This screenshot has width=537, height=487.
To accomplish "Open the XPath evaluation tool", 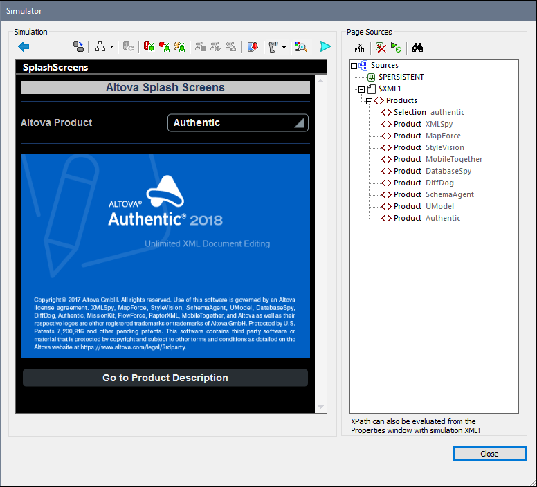I will [360, 48].
